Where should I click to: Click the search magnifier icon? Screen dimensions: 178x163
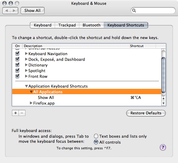coord(134,10)
